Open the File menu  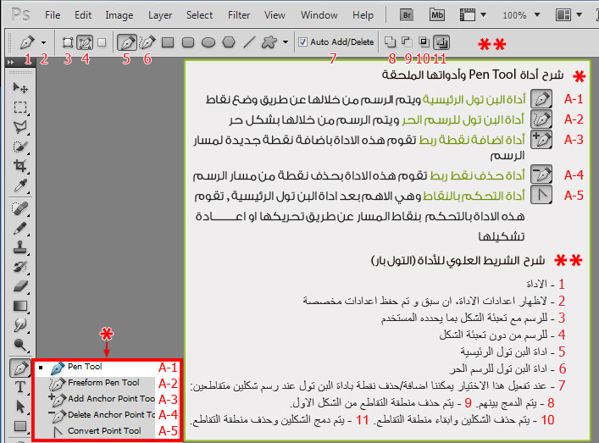click(x=53, y=15)
